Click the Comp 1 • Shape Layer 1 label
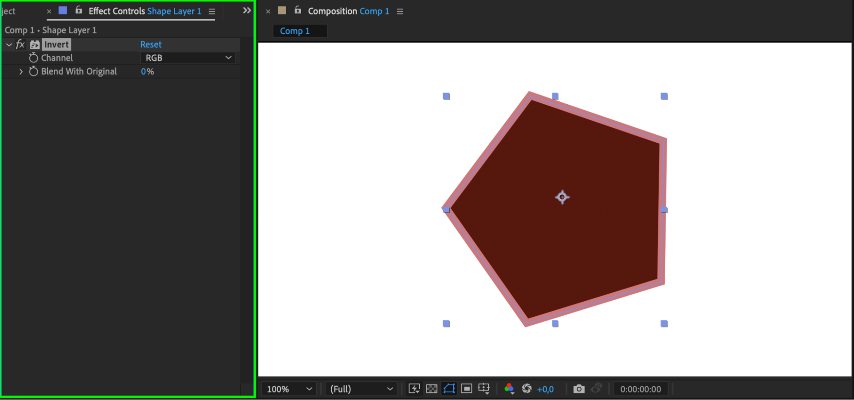Image resolution: width=854 pixels, height=400 pixels. coord(51,30)
